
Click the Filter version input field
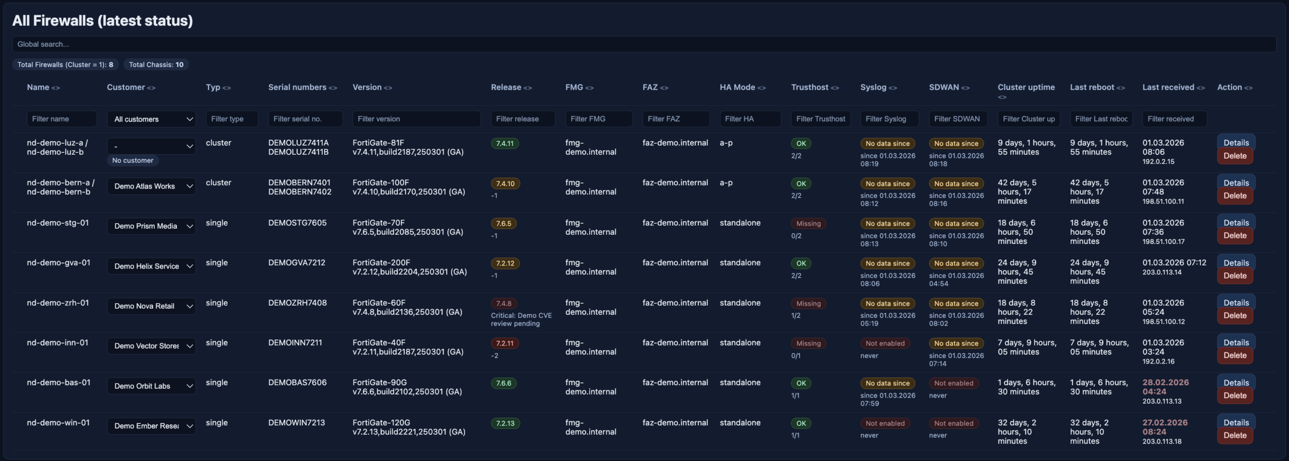[x=416, y=119]
